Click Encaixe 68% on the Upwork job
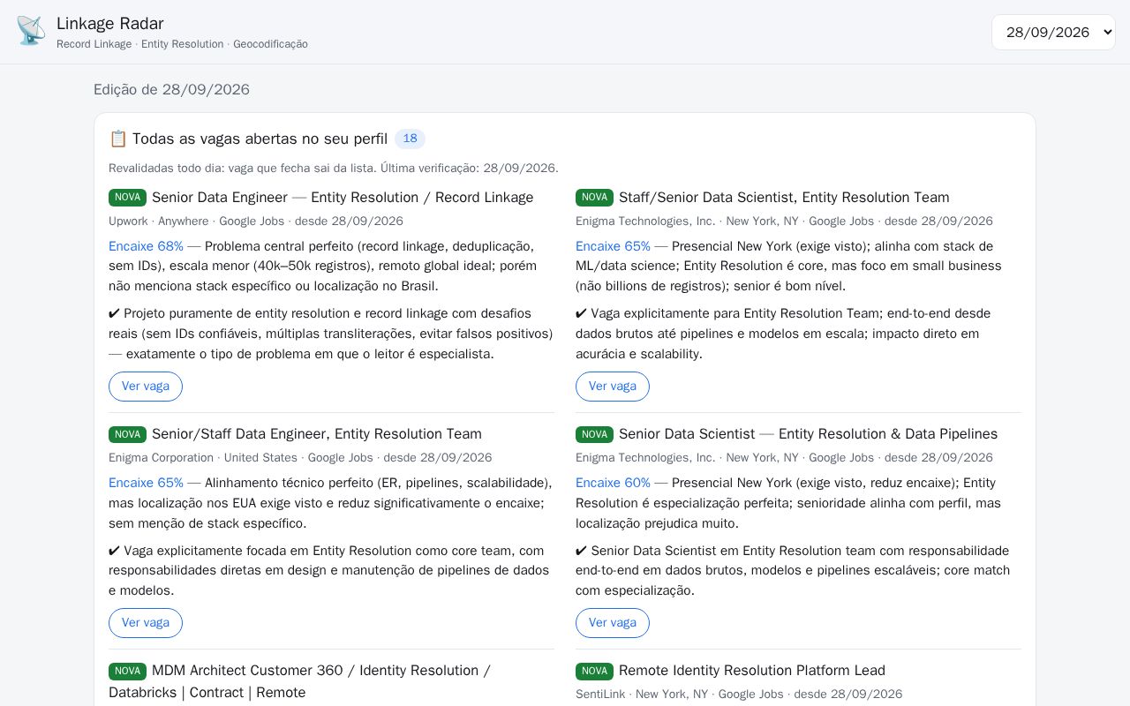This screenshot has height=706, width=1130. [x=146, y=246]
